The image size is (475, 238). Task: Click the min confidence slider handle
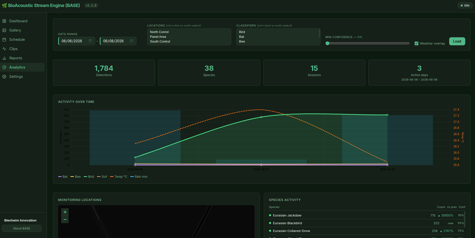tap(327, 43)
